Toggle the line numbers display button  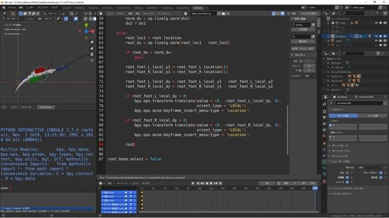pos(274,13)
